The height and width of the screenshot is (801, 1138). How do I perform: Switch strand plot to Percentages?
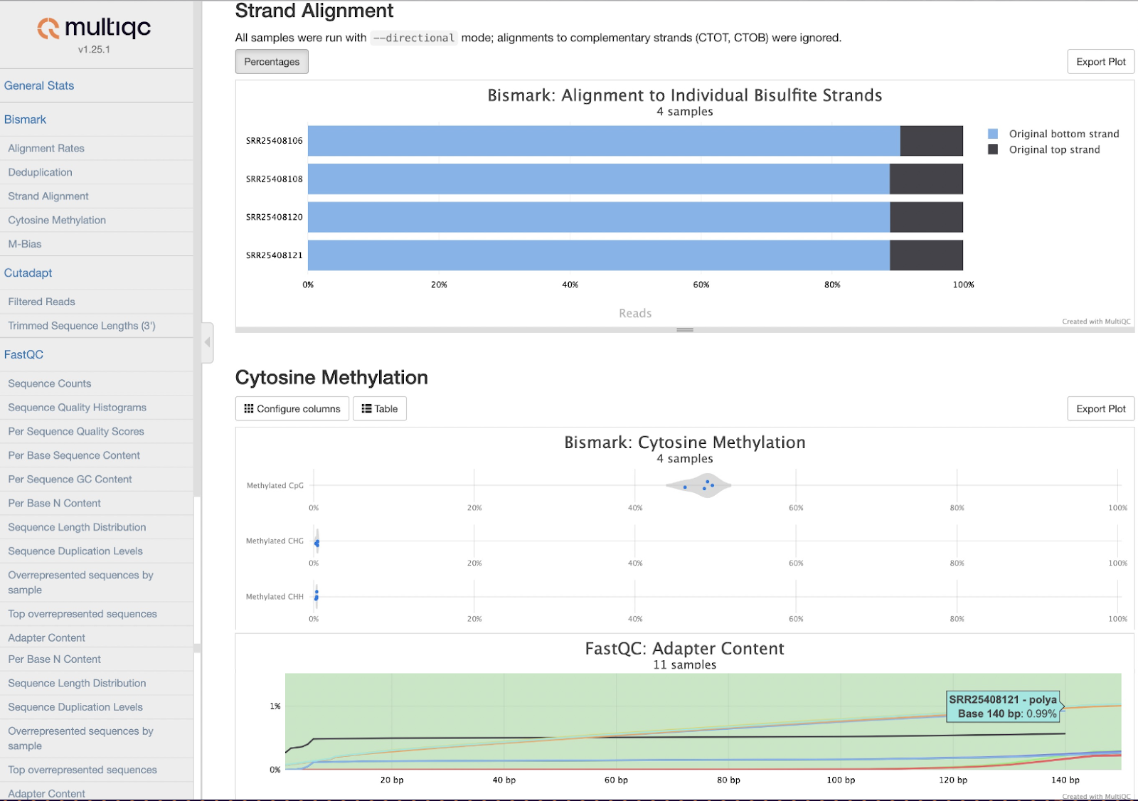pyautogui.click(x=272, y=62)
